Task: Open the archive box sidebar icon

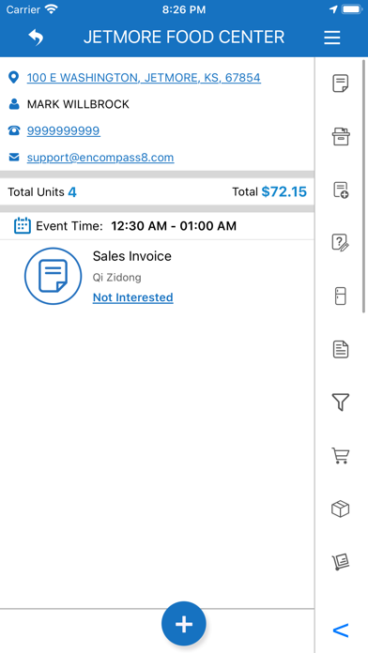Action: coord(341,137)
